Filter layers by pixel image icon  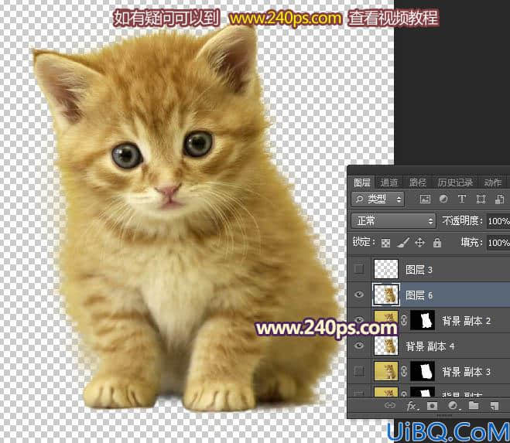tap(425, 199)
